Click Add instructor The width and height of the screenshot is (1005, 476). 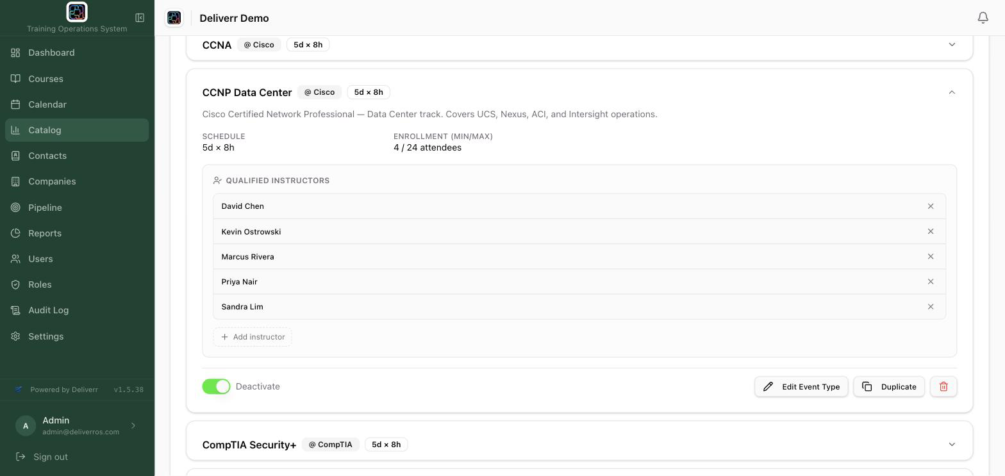pos(253,337)
